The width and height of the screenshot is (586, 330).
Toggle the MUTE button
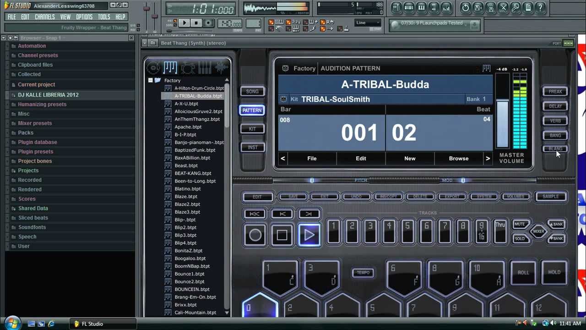[x=520, y=225]
